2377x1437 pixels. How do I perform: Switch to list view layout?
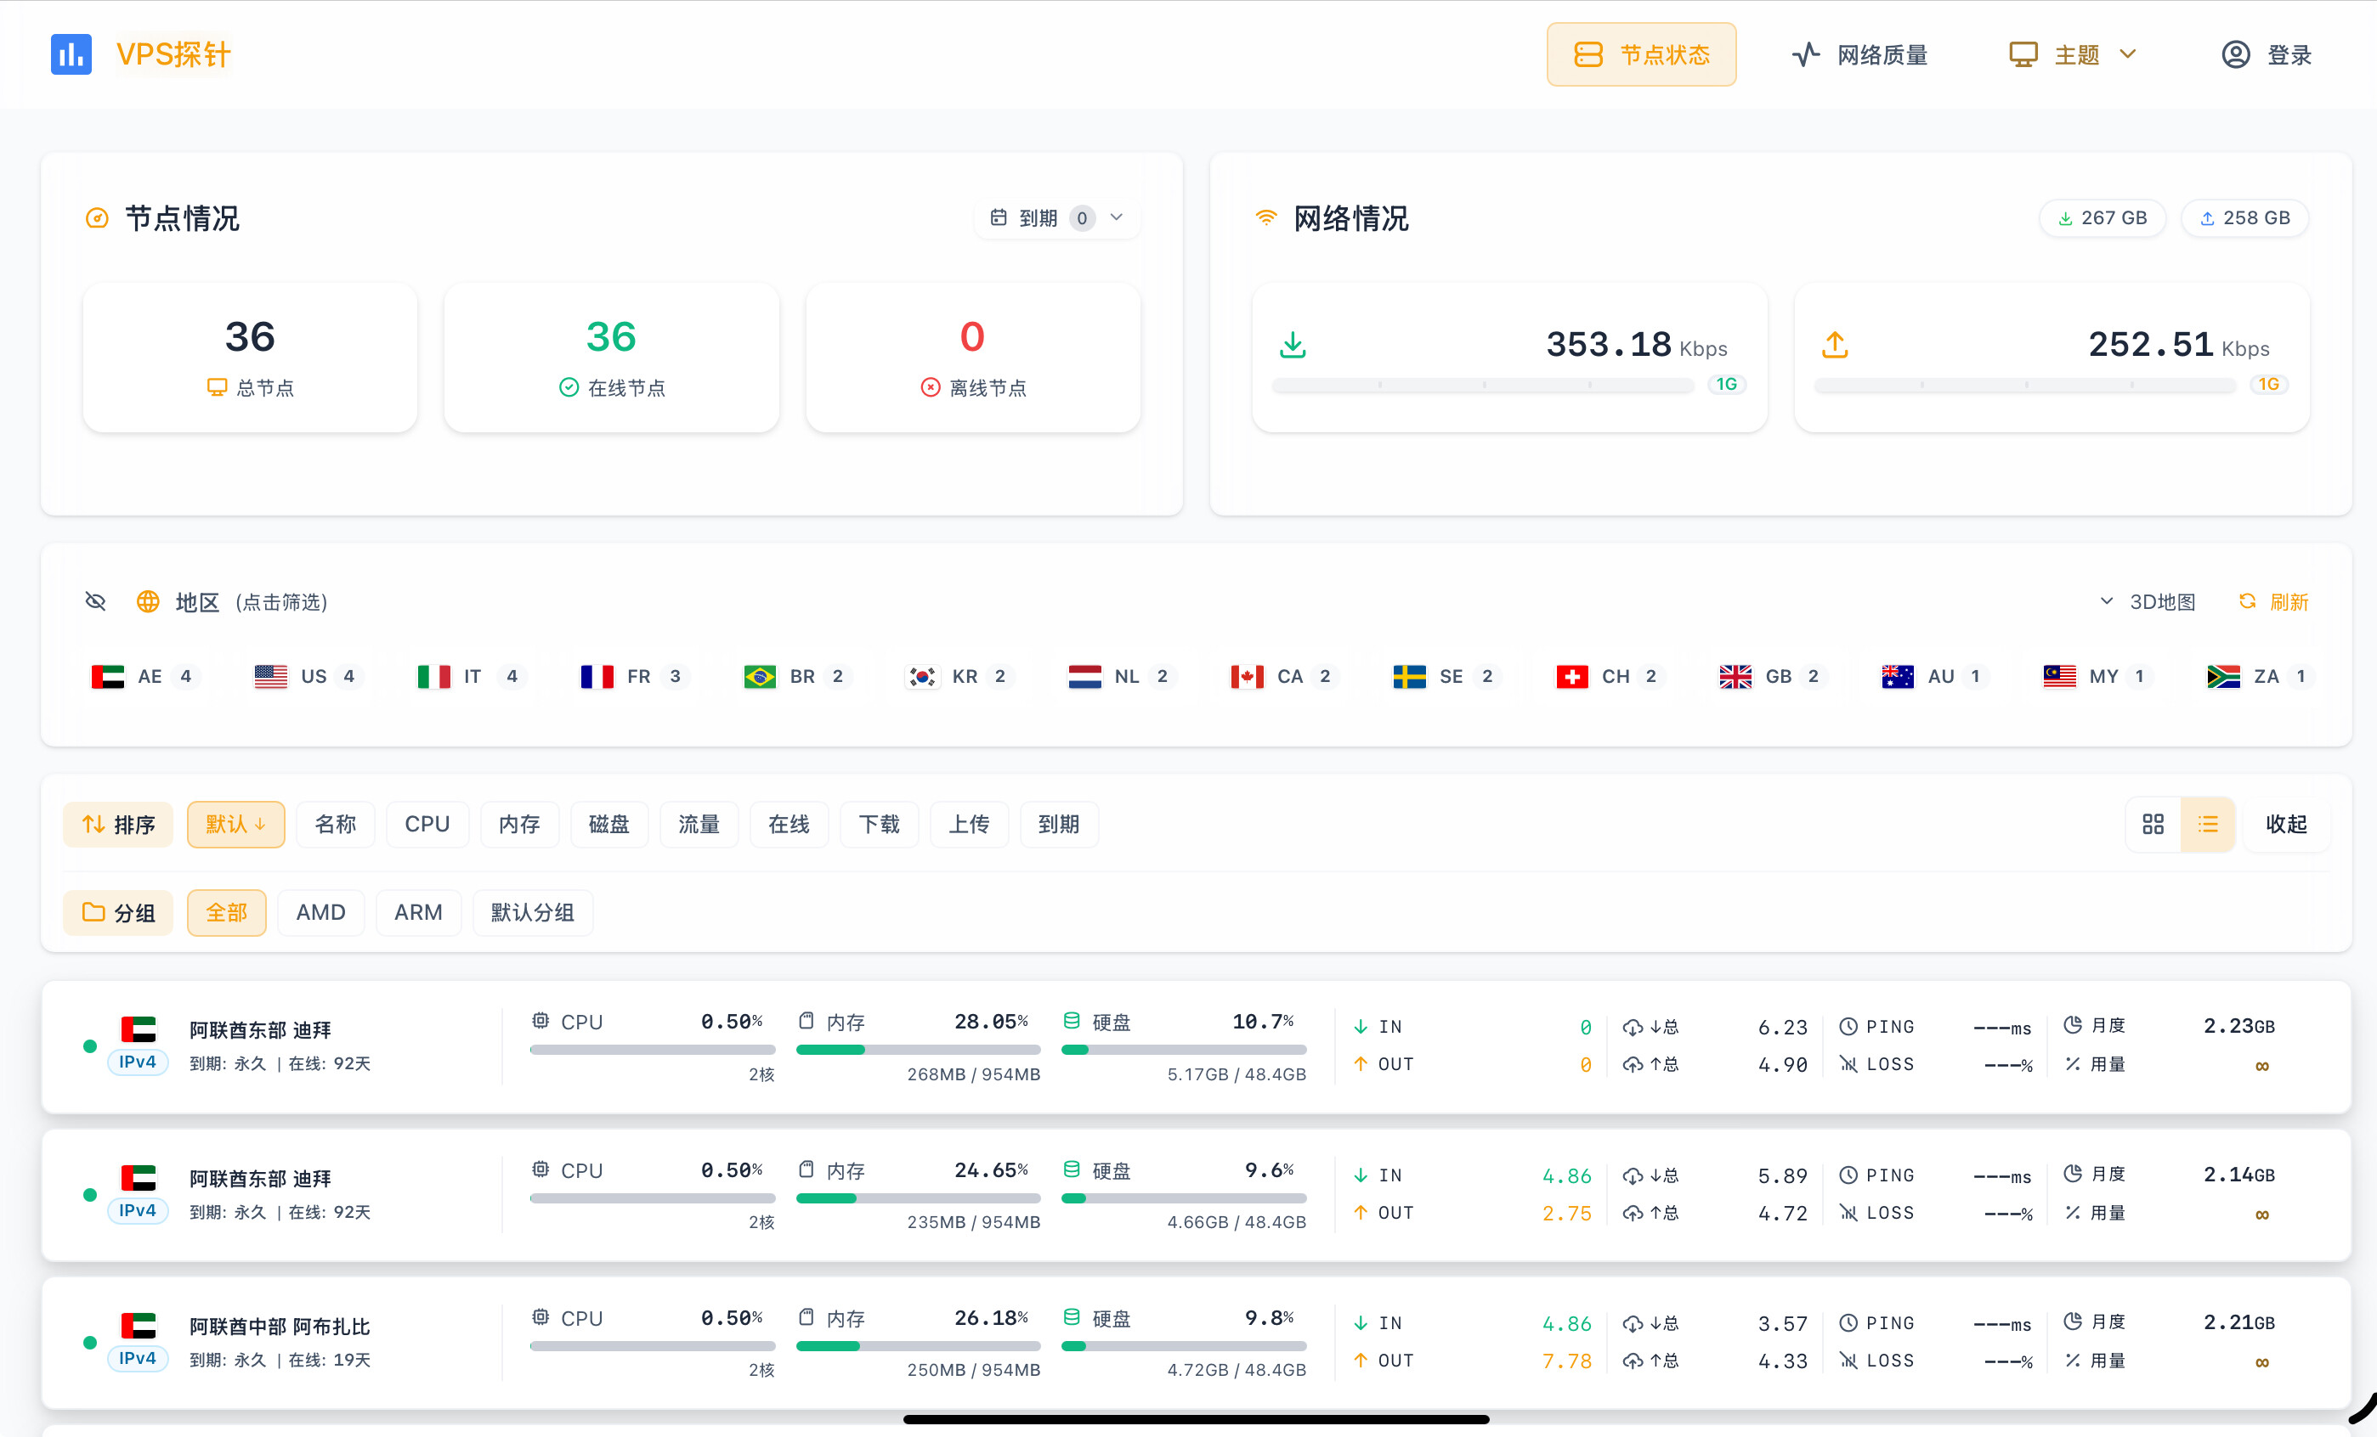pos(2207,824)
